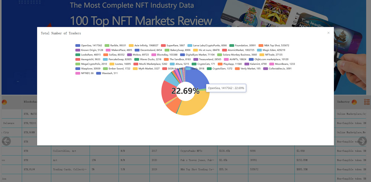The width and height of the screenshot is (371, 182).
Task: Toggle Altura legend entry
Action: [x=179, y=64]
